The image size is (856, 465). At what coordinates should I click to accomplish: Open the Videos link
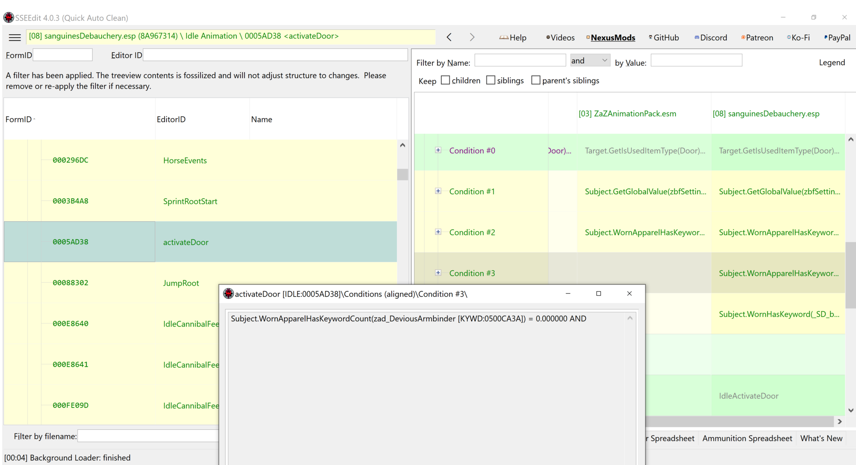(x=560, y=38)
